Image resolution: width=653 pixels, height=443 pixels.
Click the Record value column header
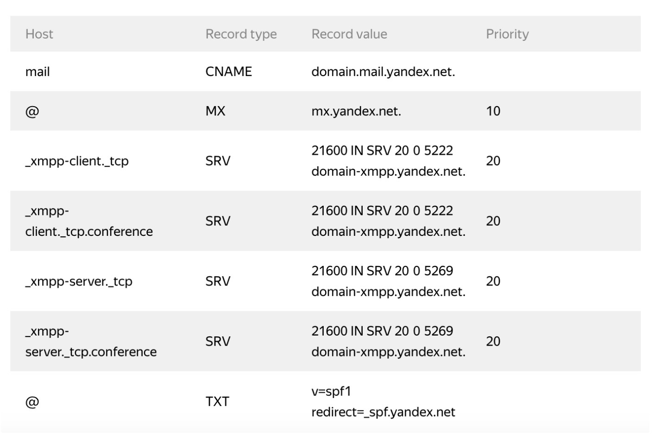pyautogui.click(x=349, y=34)
